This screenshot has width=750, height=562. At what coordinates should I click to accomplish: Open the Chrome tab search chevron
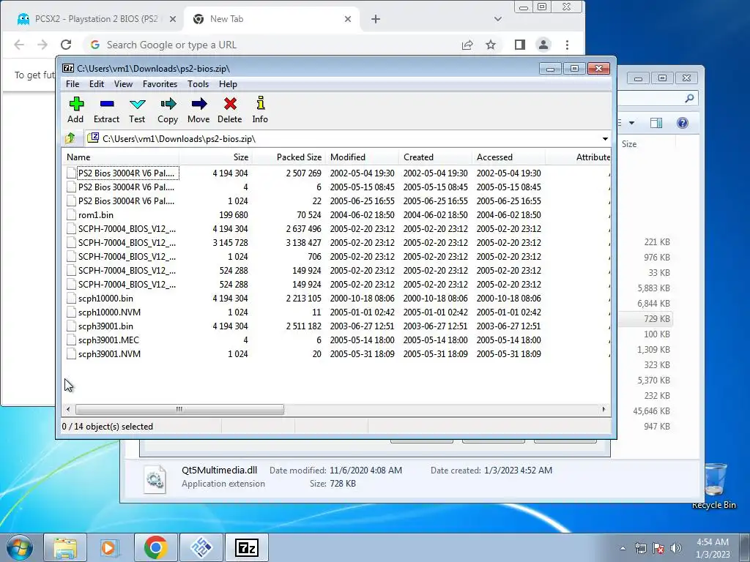(498, 19)
